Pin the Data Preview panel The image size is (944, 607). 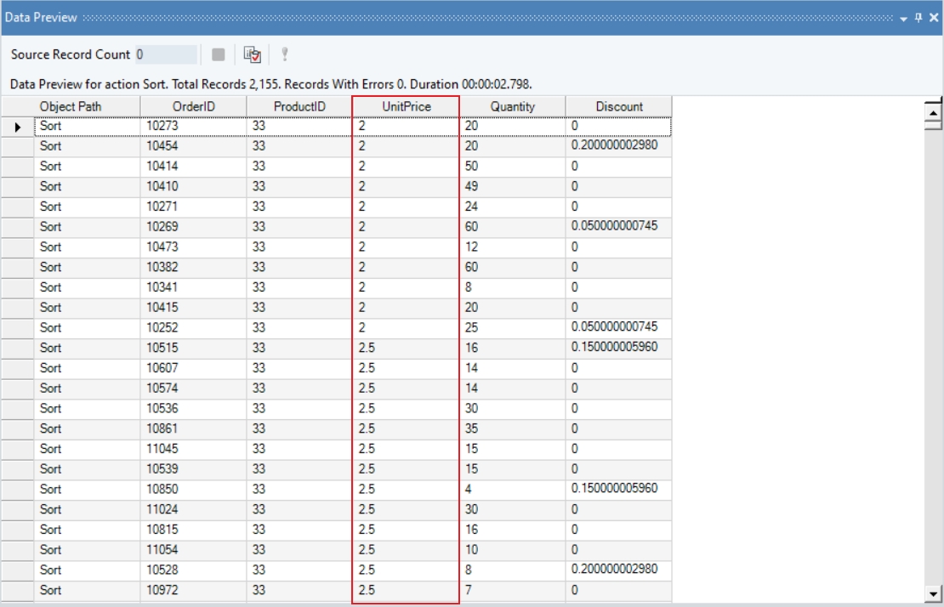coord(918,18)
